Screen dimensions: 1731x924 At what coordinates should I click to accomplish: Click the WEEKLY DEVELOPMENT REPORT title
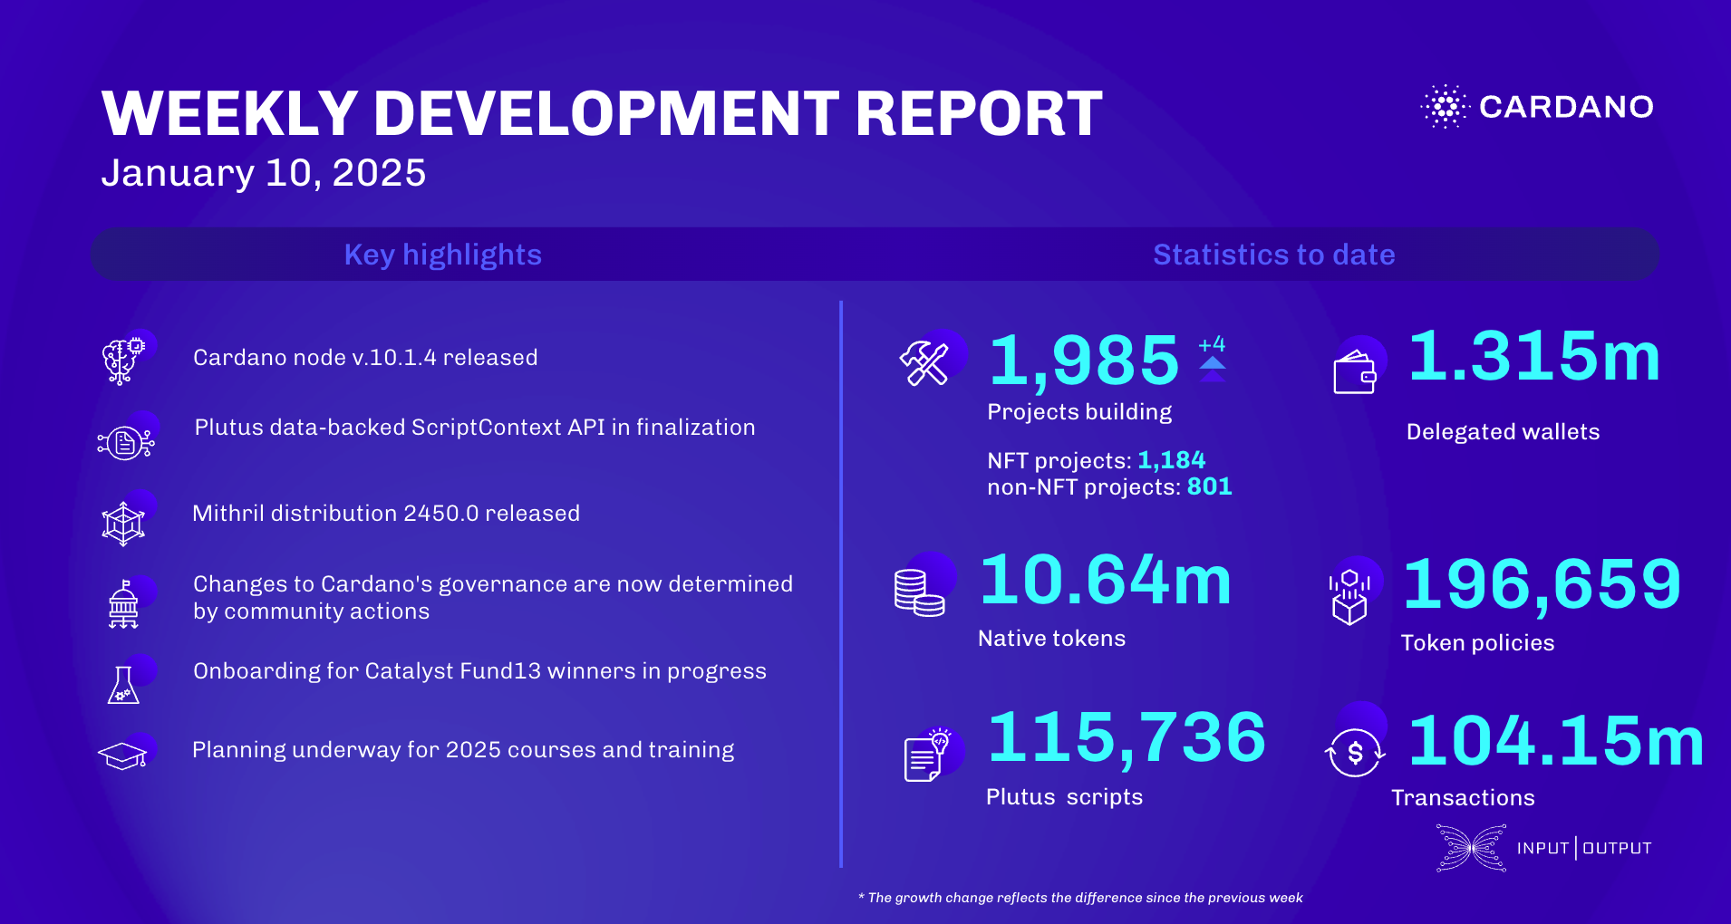[602, 114]
